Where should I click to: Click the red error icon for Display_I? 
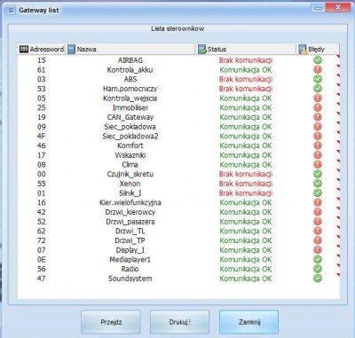coord(318,249)
